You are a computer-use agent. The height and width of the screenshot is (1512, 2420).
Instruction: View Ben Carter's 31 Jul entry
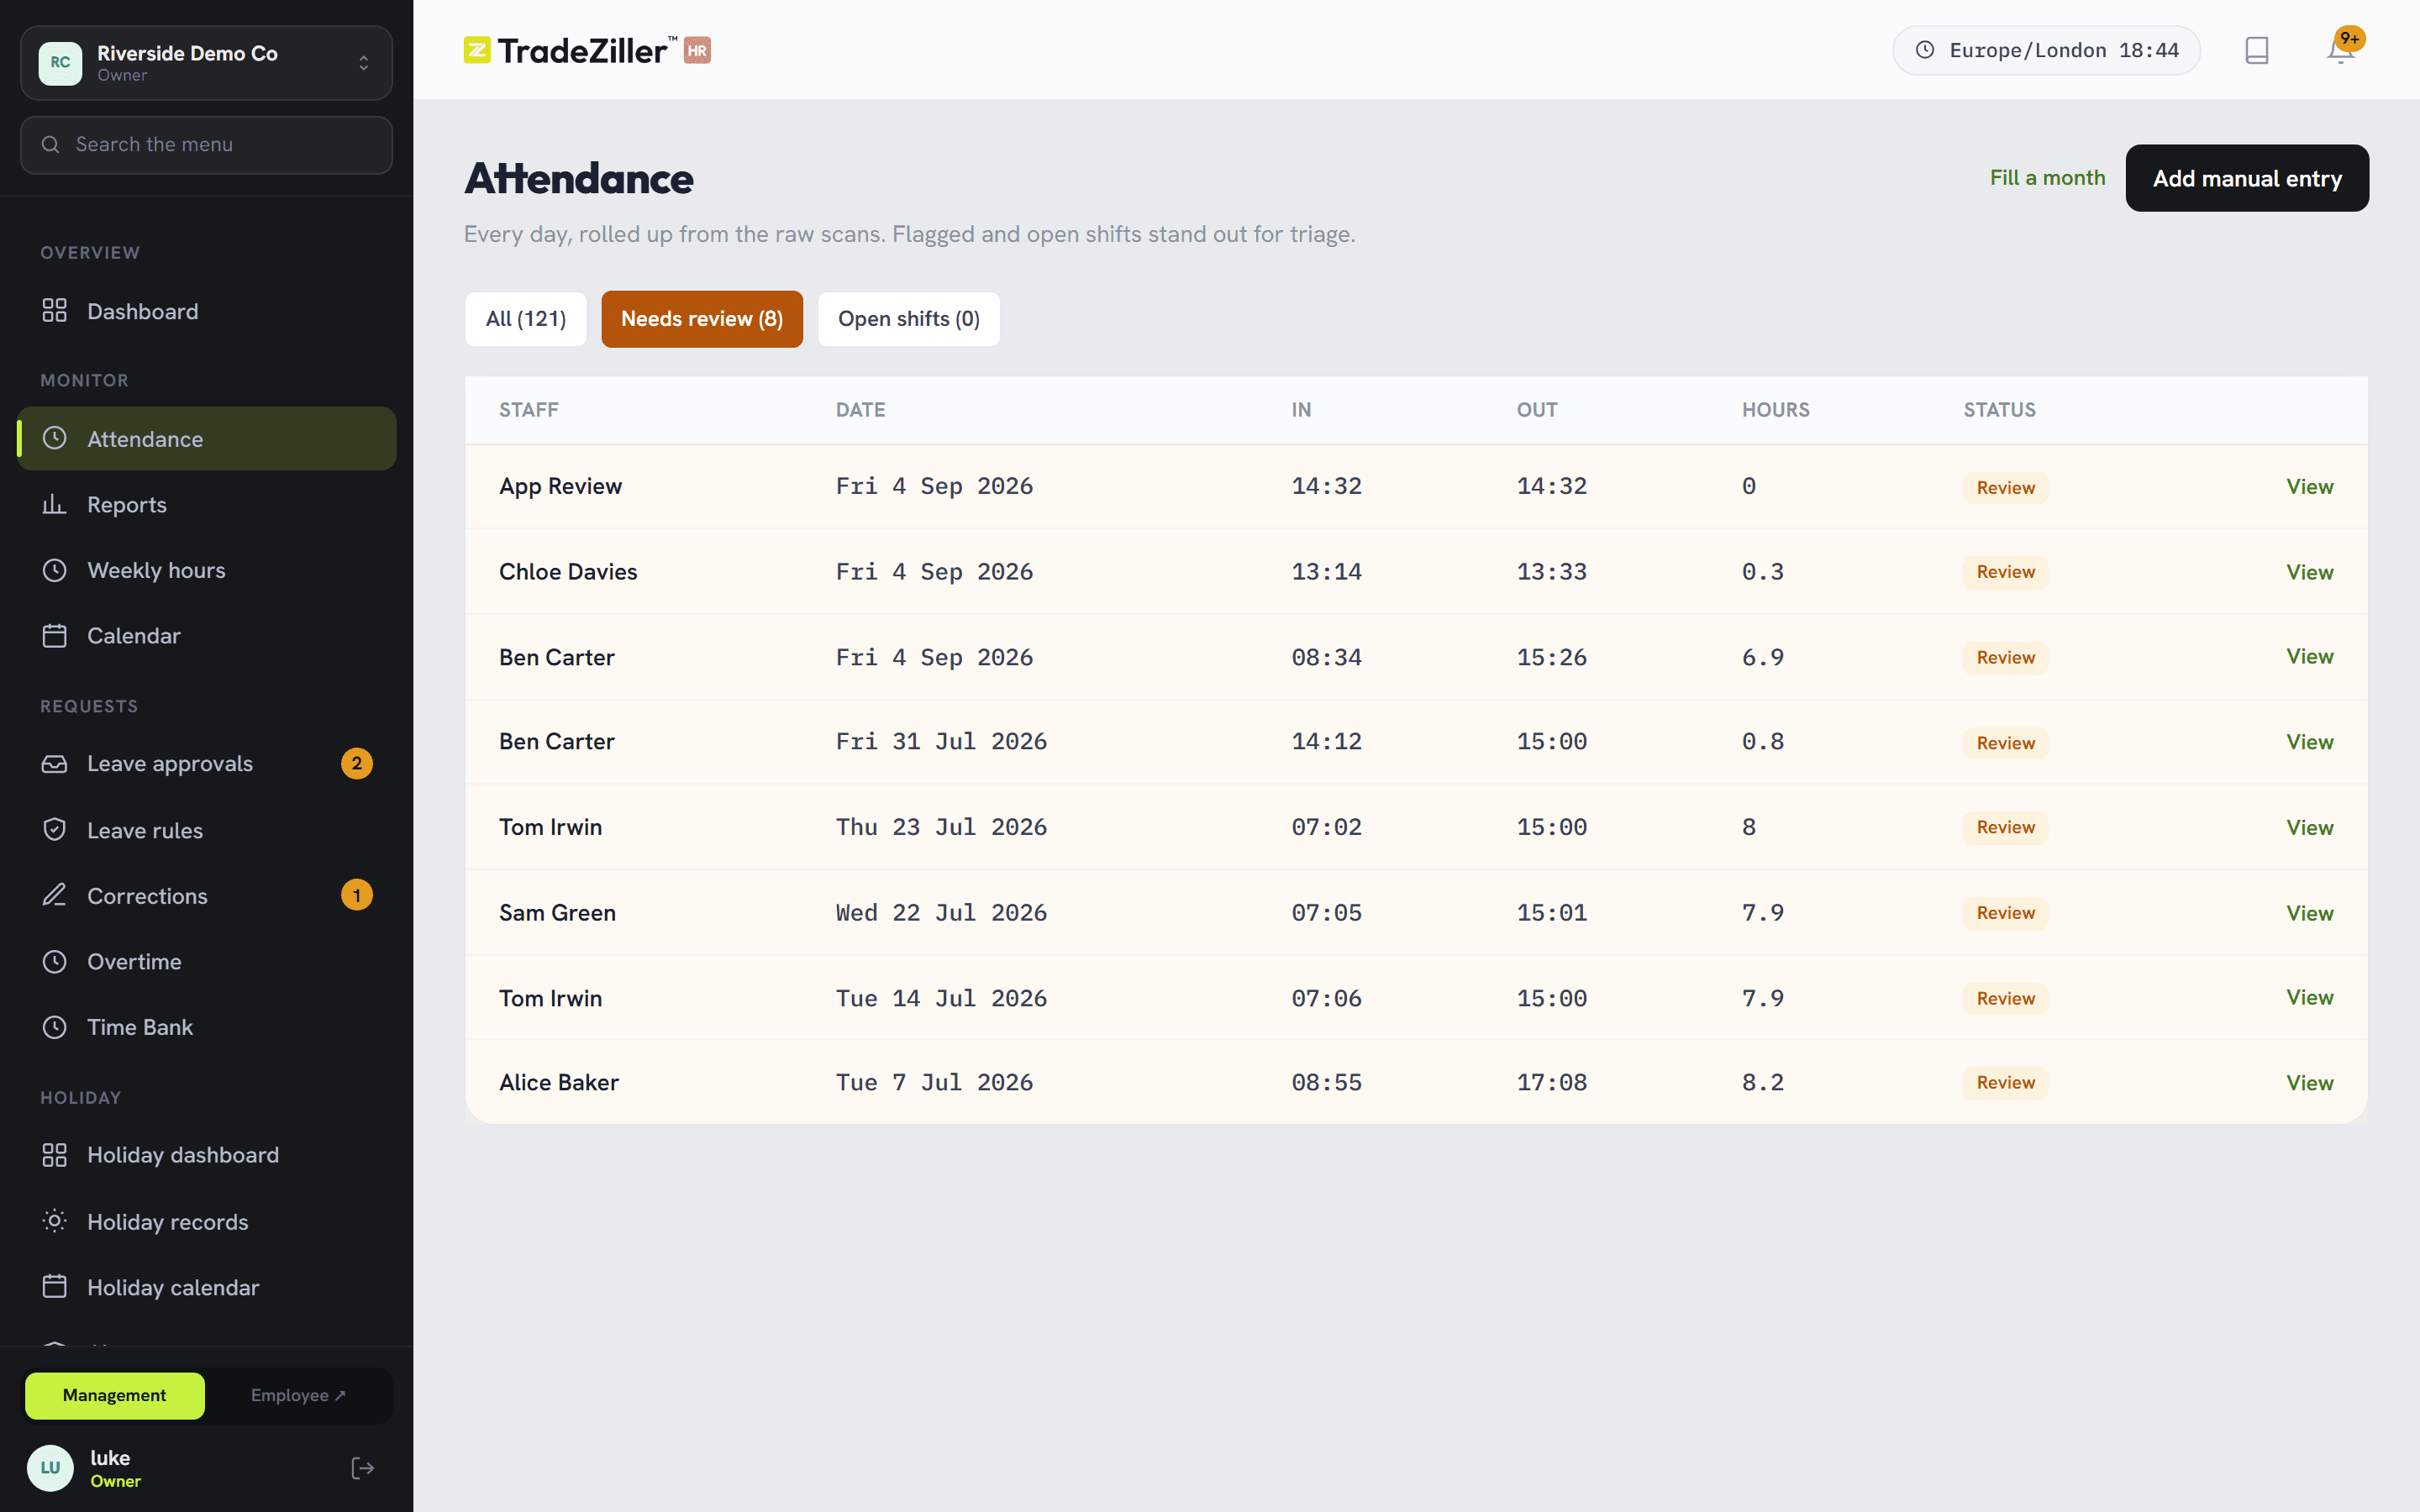coord(2309,742)
